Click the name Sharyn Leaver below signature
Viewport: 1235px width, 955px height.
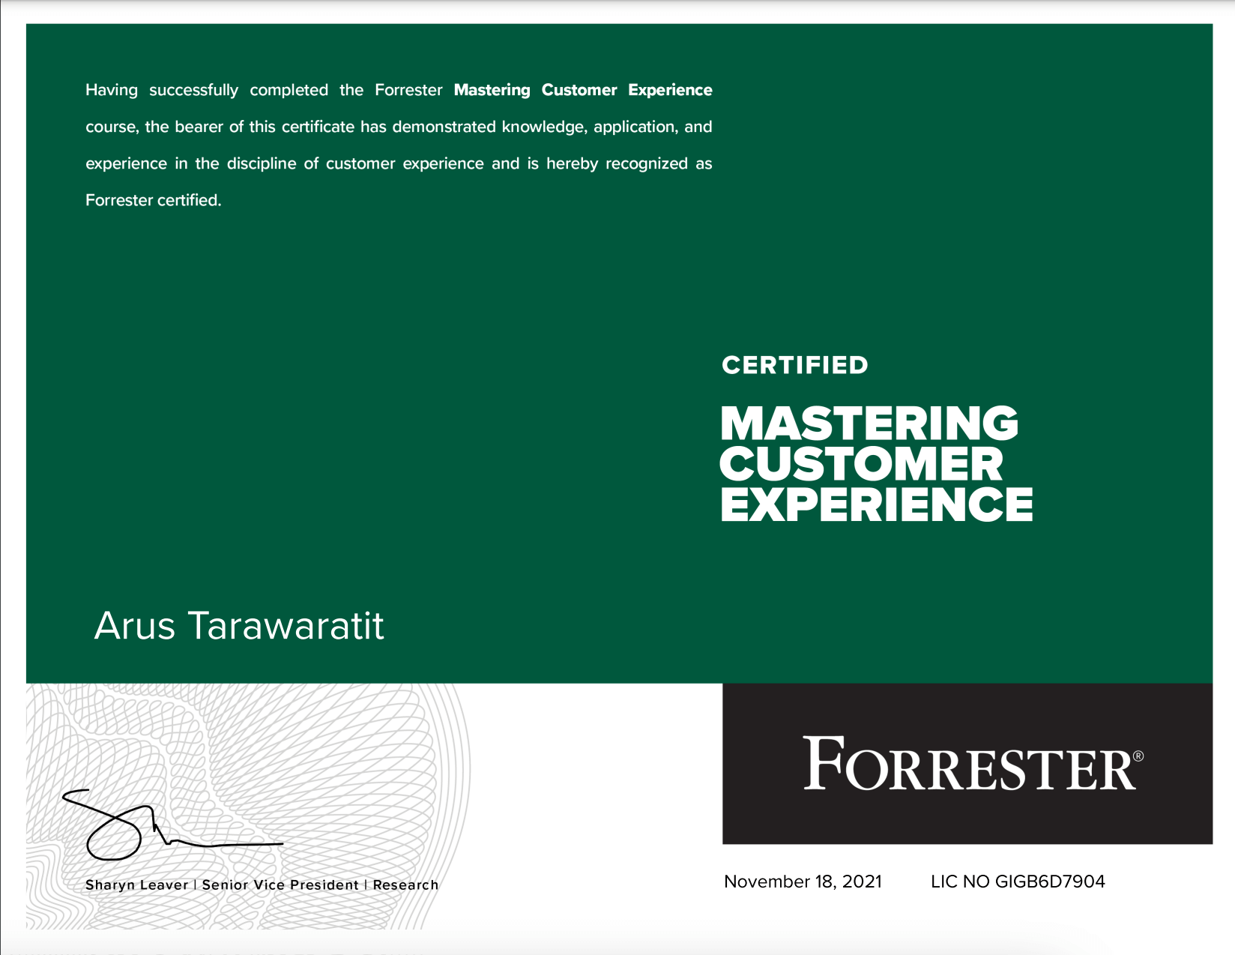point(136,885)
